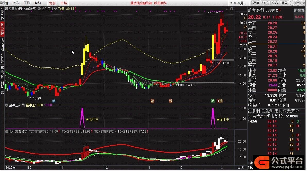Click the 涨停 value 23.82

click(x=272, y=71)
